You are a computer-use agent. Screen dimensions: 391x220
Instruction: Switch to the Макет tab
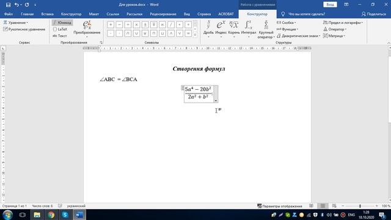click(x=94, y=14)
